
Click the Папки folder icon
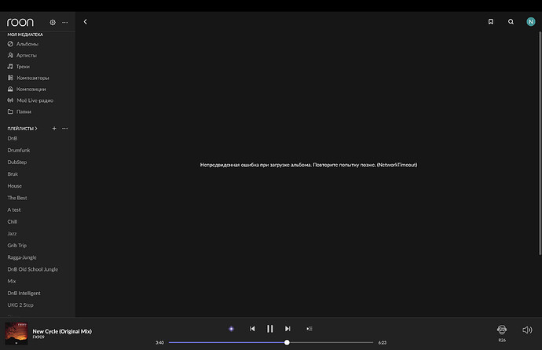10,111
